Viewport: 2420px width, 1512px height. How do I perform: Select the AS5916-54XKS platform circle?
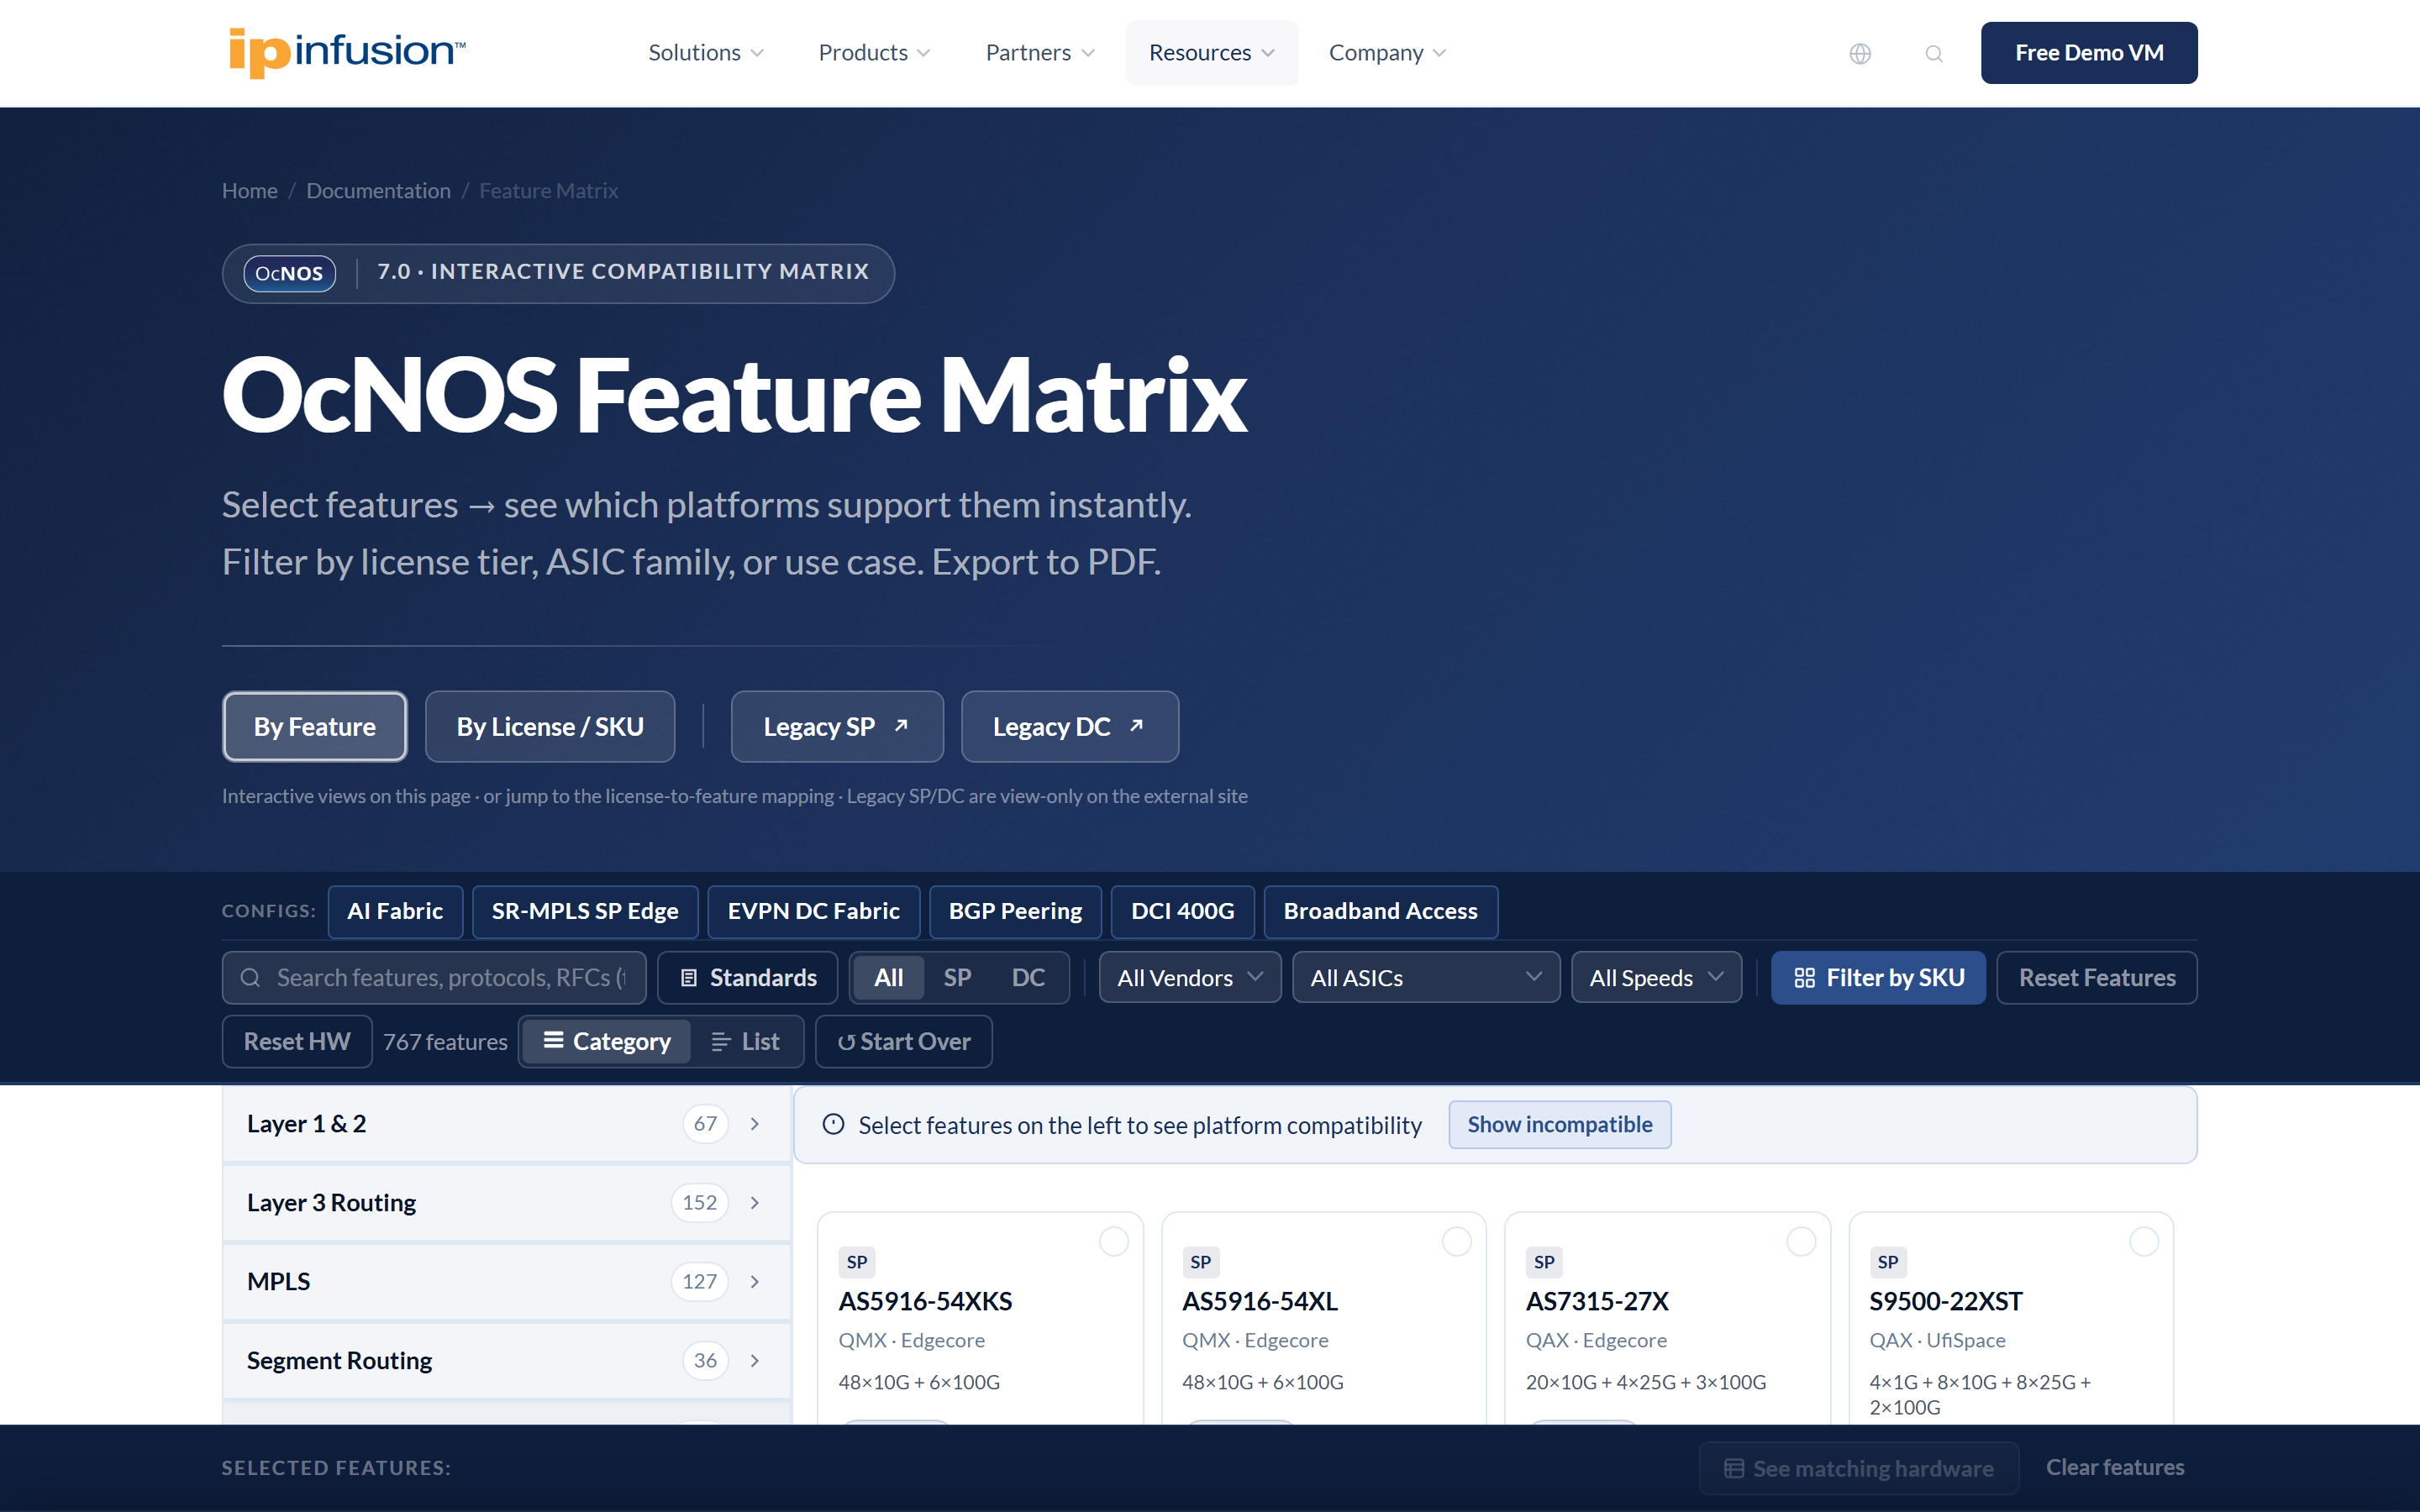click(x=1114, y=1241)
